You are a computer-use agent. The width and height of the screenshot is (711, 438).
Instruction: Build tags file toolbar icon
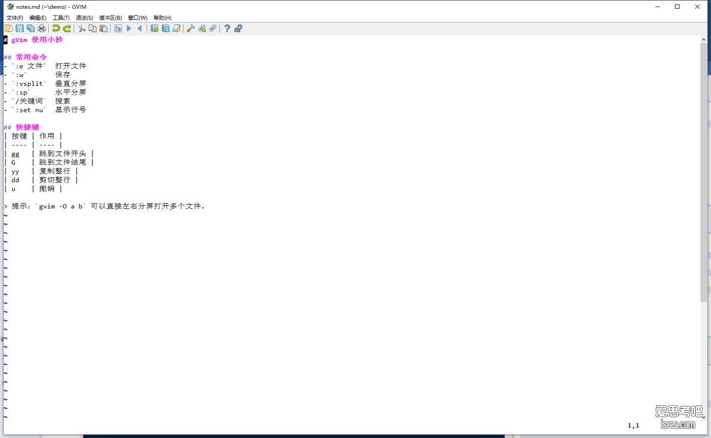(x=202, y=28)
